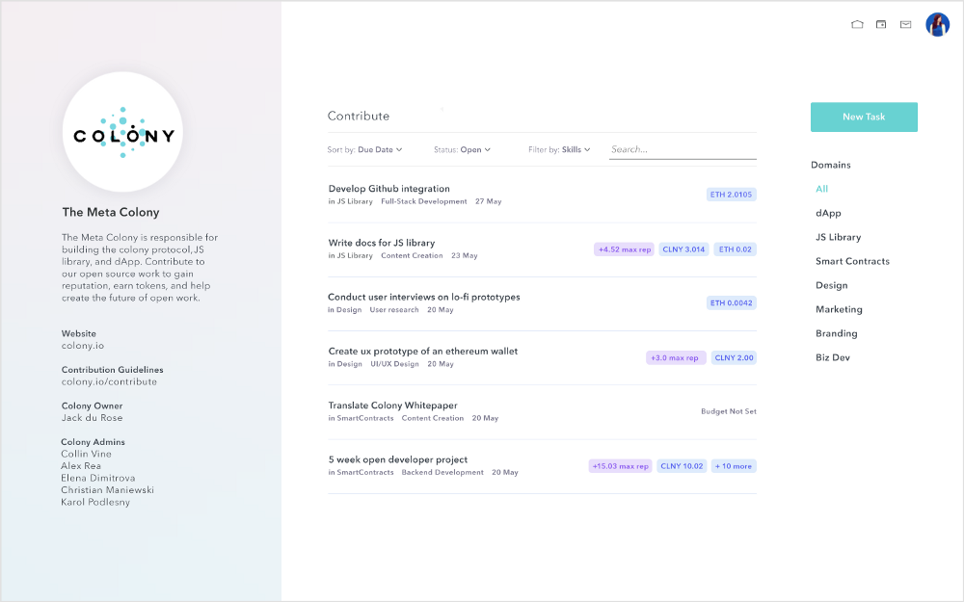This screenshot has height=602, width=964.
Task: Click the Budget Not Set label
Action: coord(729,411)
